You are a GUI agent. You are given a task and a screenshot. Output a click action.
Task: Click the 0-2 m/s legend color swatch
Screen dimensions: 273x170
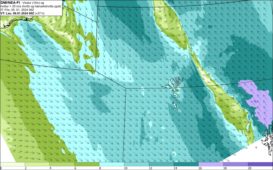[12, 164]
